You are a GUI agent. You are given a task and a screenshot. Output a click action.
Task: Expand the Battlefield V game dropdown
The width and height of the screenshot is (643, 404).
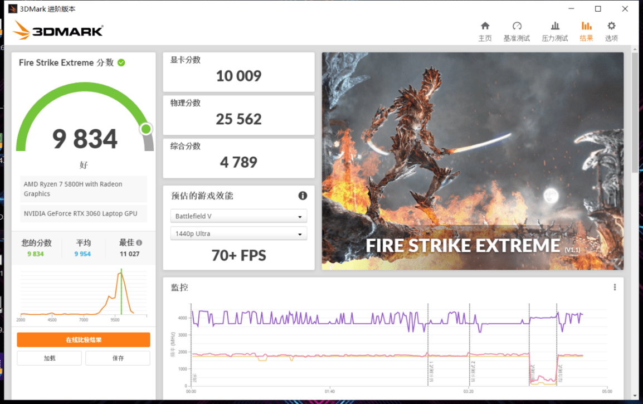click(238, 216)
